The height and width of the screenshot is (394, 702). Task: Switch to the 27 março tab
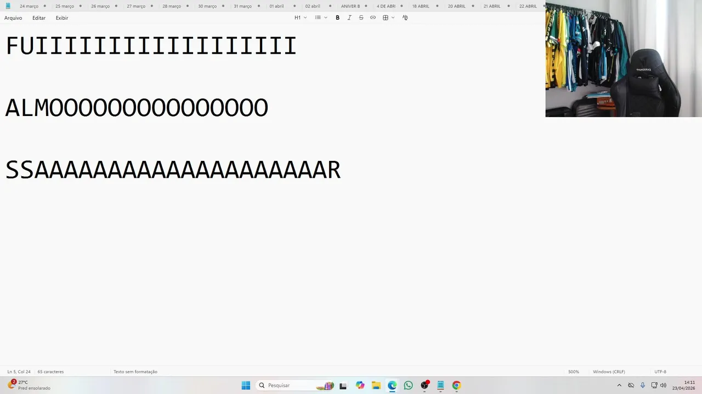tap(136, 6)
